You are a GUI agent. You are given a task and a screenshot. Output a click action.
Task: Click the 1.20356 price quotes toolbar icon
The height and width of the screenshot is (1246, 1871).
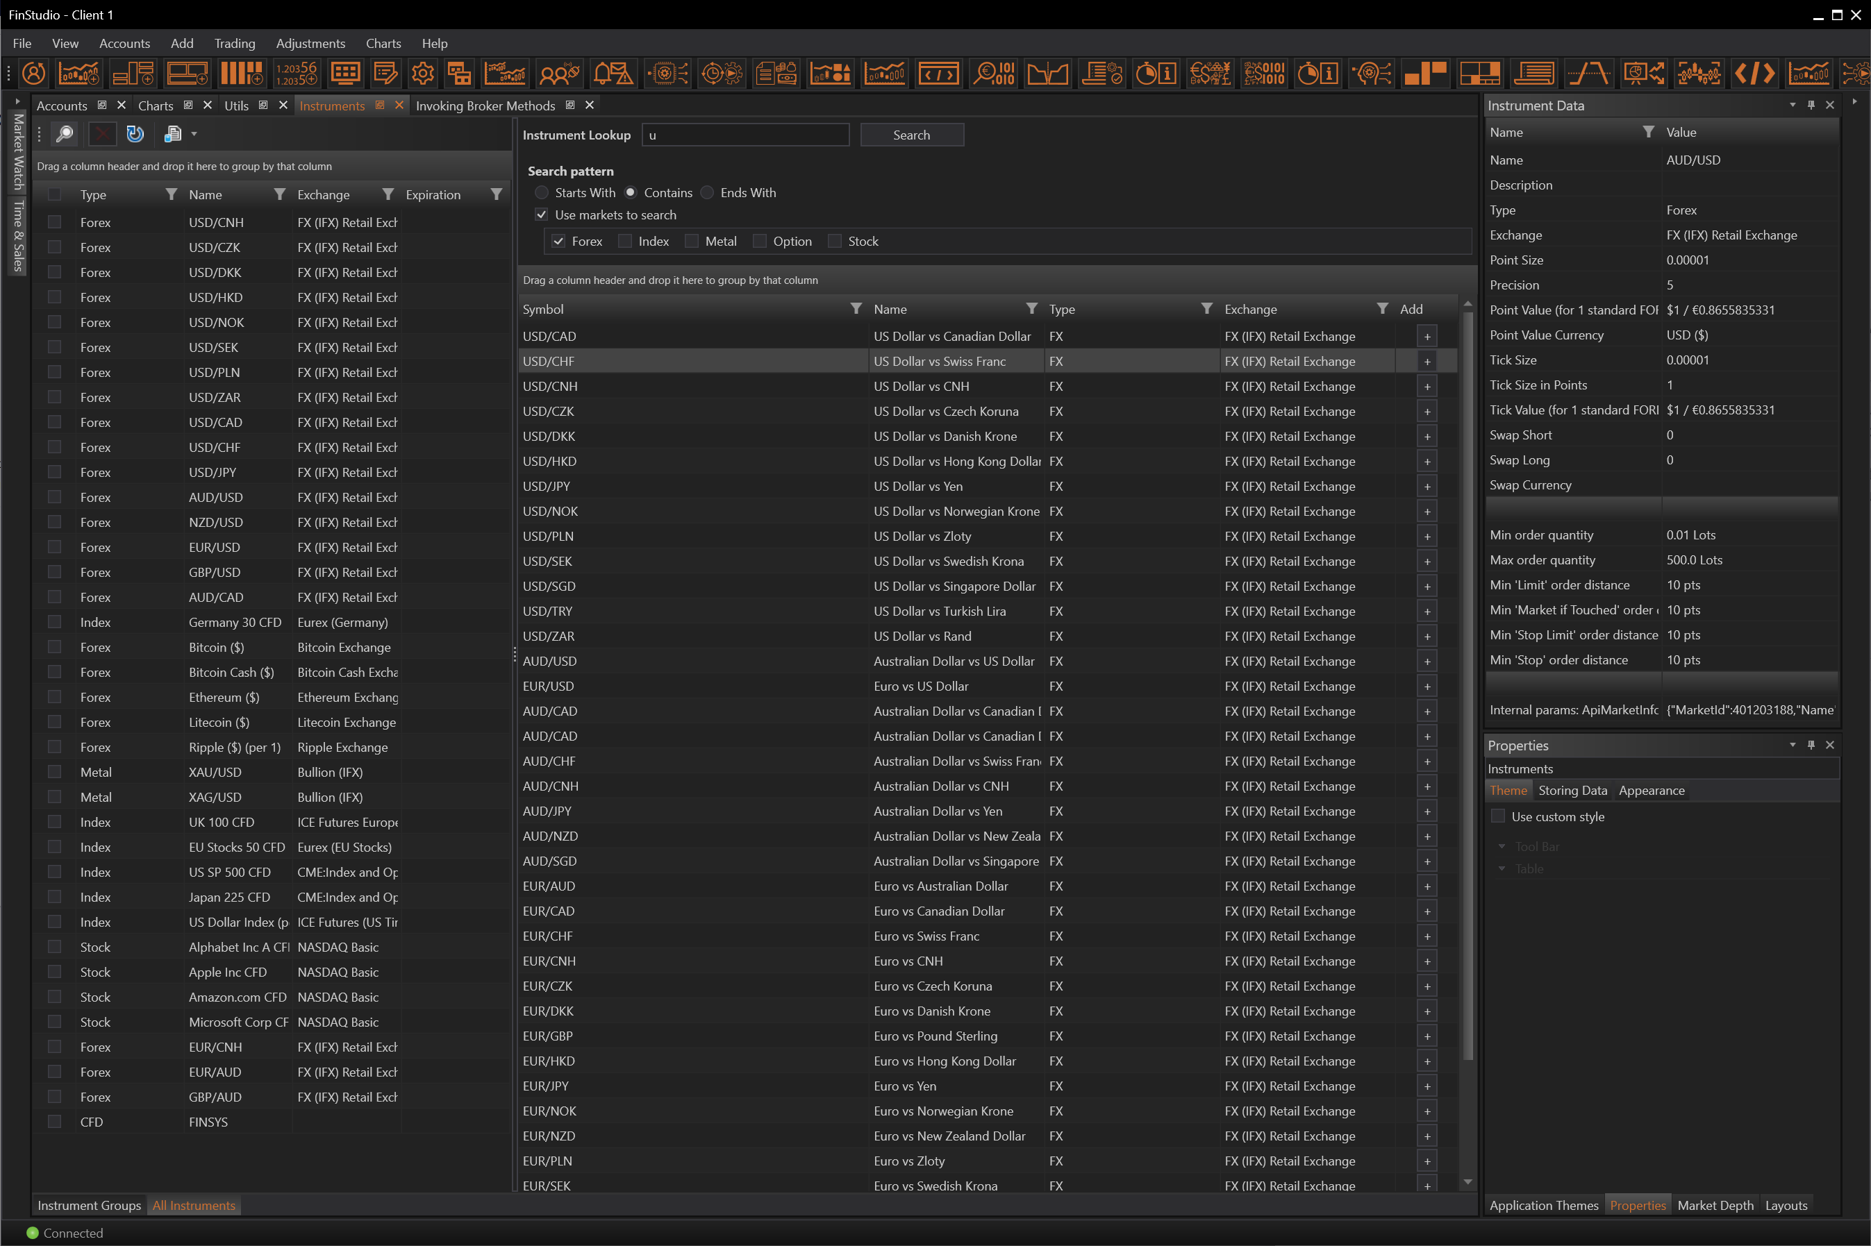point(296,74)
